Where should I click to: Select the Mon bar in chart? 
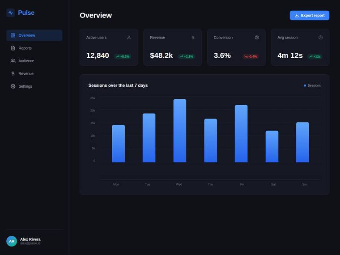(119, 144)
